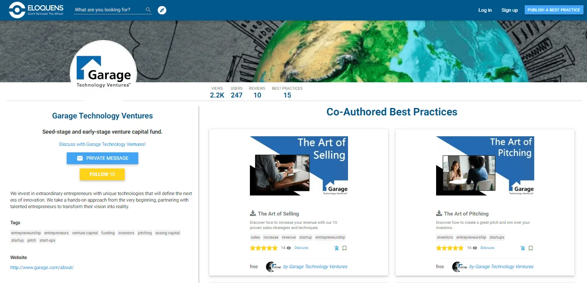Viewport: 587px width, 283px height.
Task: Click Discuss on The Art of Selling card
Action: point(301,248)
